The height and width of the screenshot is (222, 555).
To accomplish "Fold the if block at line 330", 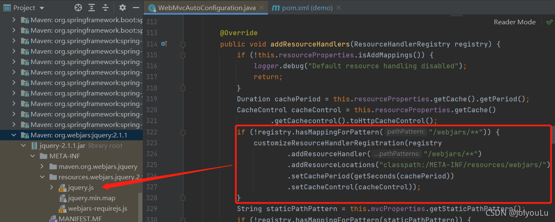I will (x=183, y=219).
